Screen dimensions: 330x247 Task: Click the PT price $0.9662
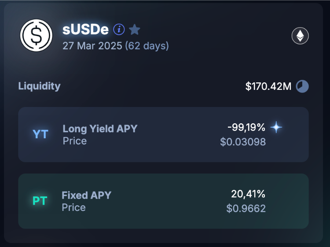pyautogui.click(x=246, y=208)
